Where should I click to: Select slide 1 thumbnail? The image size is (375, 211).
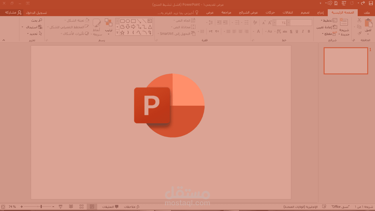[346, 61]
